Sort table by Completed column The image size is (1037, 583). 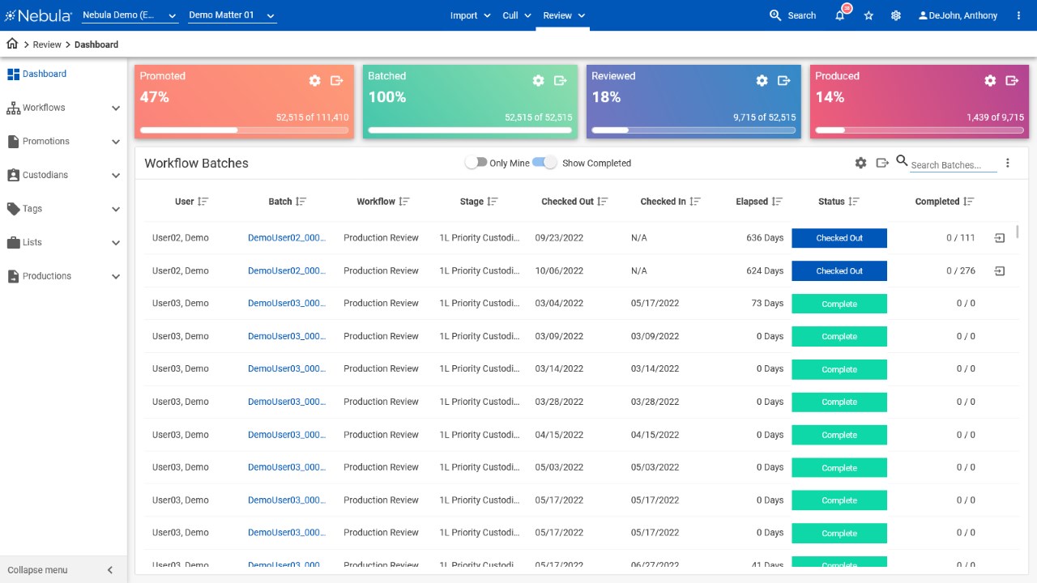[x=969, y=202]
